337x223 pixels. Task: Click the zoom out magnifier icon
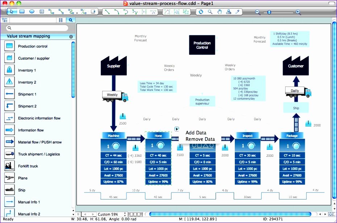(x=258, y=12)
